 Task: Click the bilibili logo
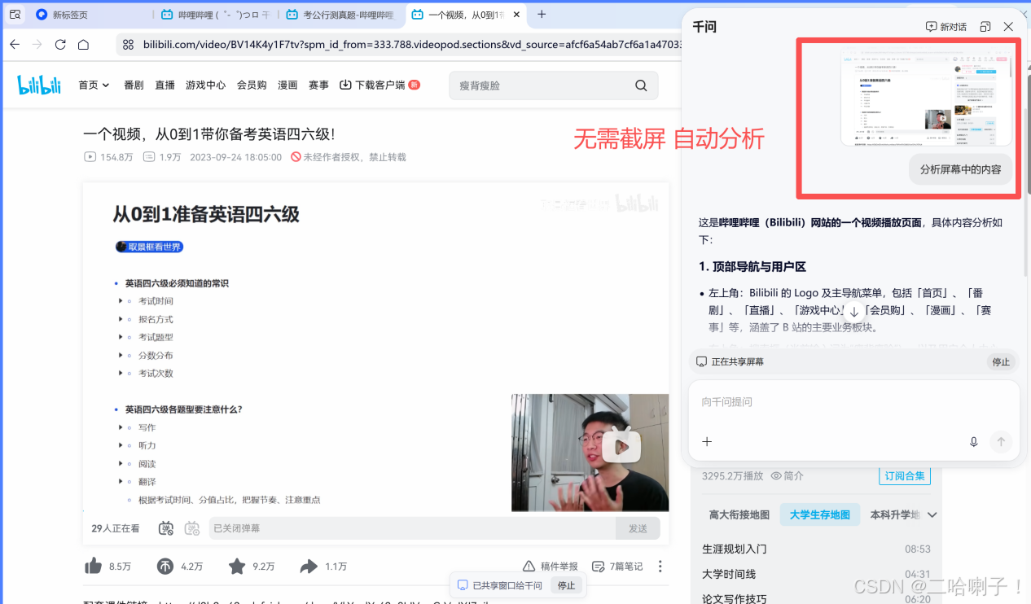click(39, 85)
